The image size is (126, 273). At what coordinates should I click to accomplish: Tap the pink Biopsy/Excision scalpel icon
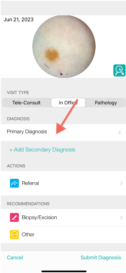14,217
